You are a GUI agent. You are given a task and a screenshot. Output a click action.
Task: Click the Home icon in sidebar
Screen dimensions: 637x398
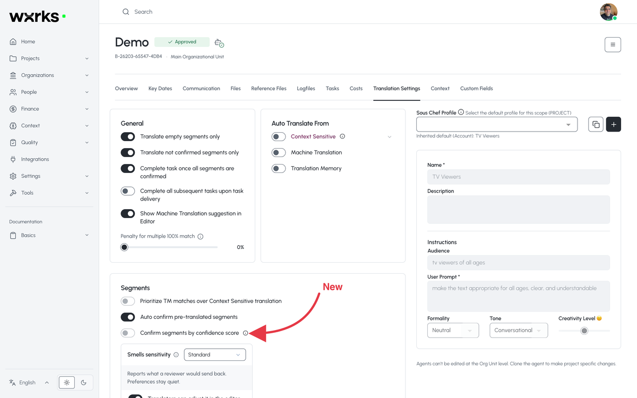[13, 41]
